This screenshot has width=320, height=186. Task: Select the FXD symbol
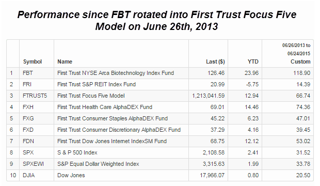pyautogui.click(x=28, y=130)
